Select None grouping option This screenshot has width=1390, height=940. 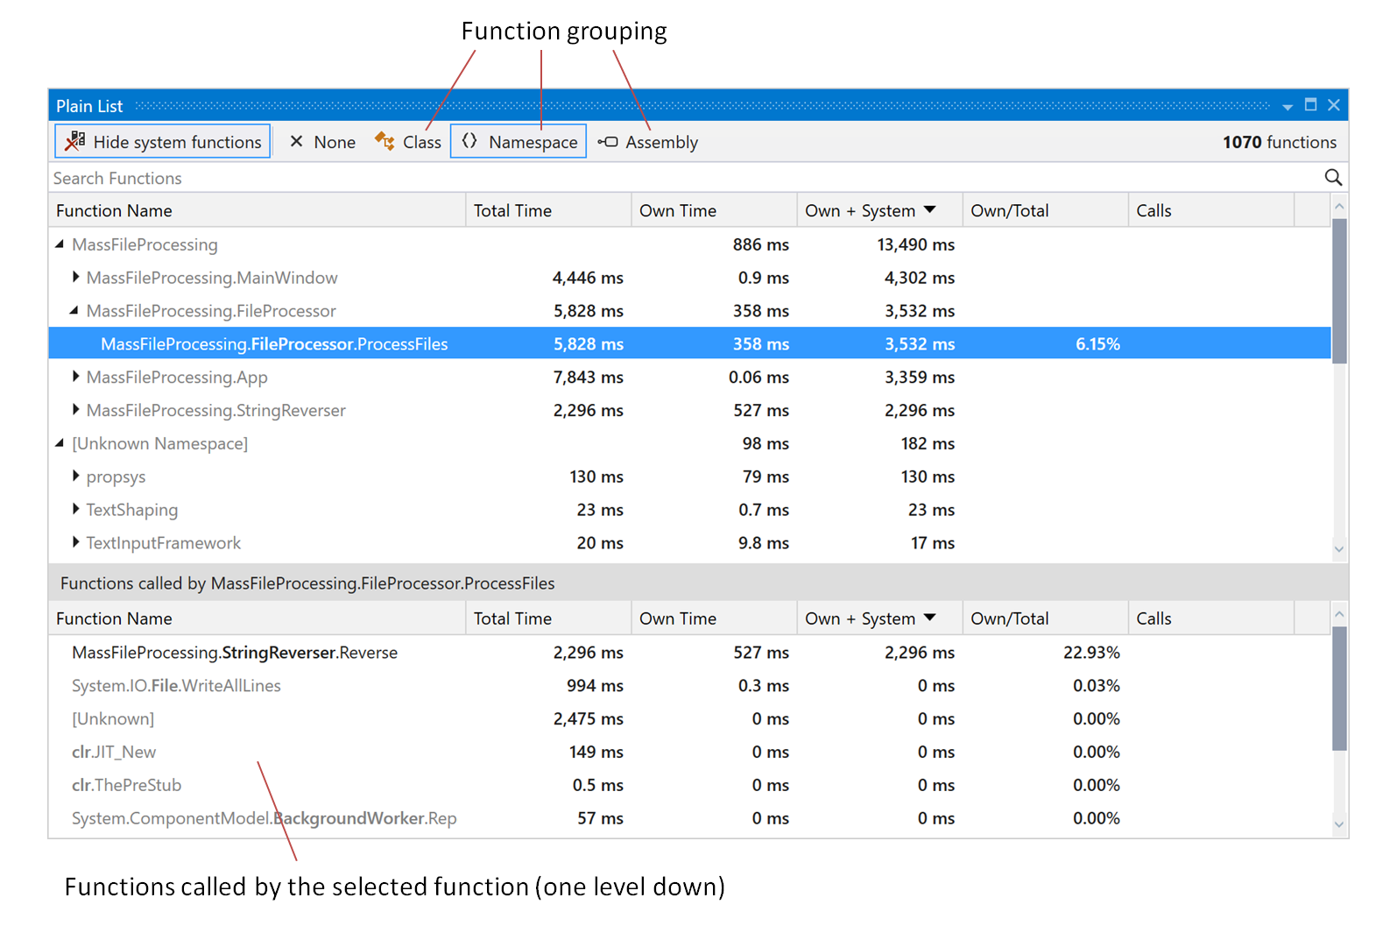pyautogui.click(x=322, y=142)
